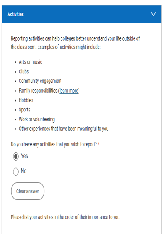
Task: Click the Reporting activities intro paragraph
Action: [x=75, y=43]
